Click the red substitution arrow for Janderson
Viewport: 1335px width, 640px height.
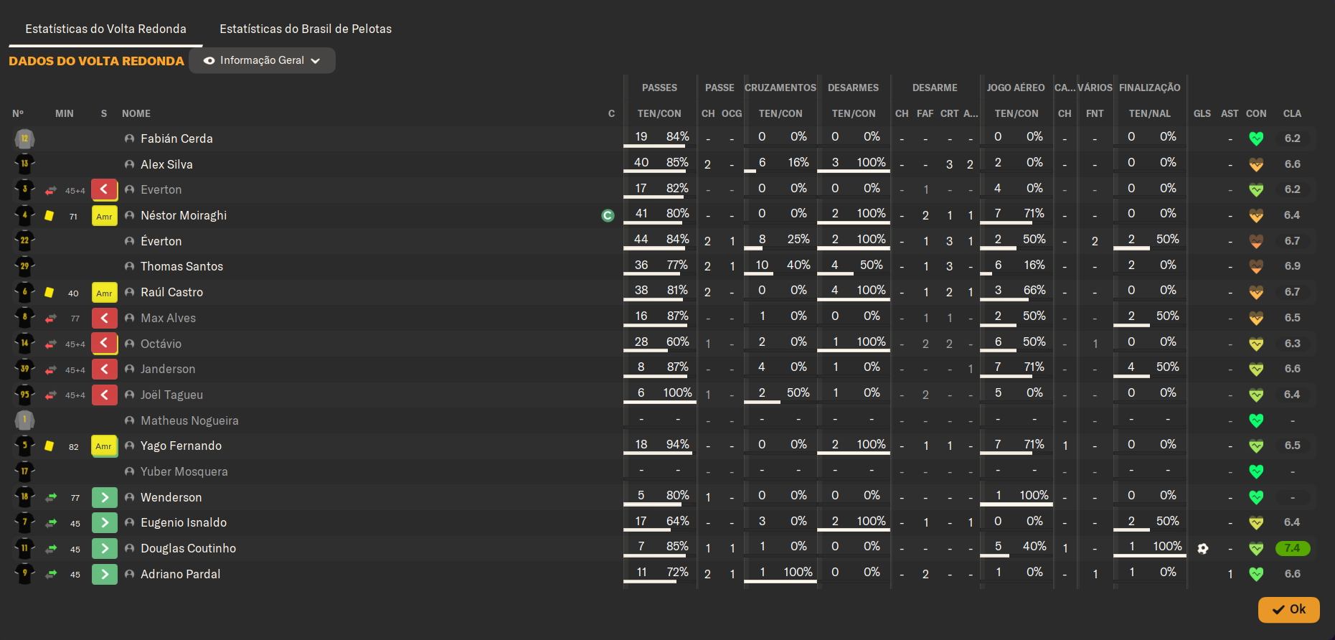(x=105, y=369)
